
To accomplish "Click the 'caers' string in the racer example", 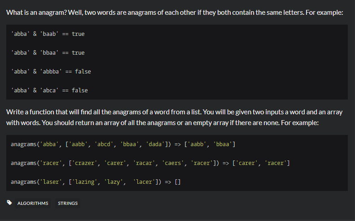I will coord(175,163).
